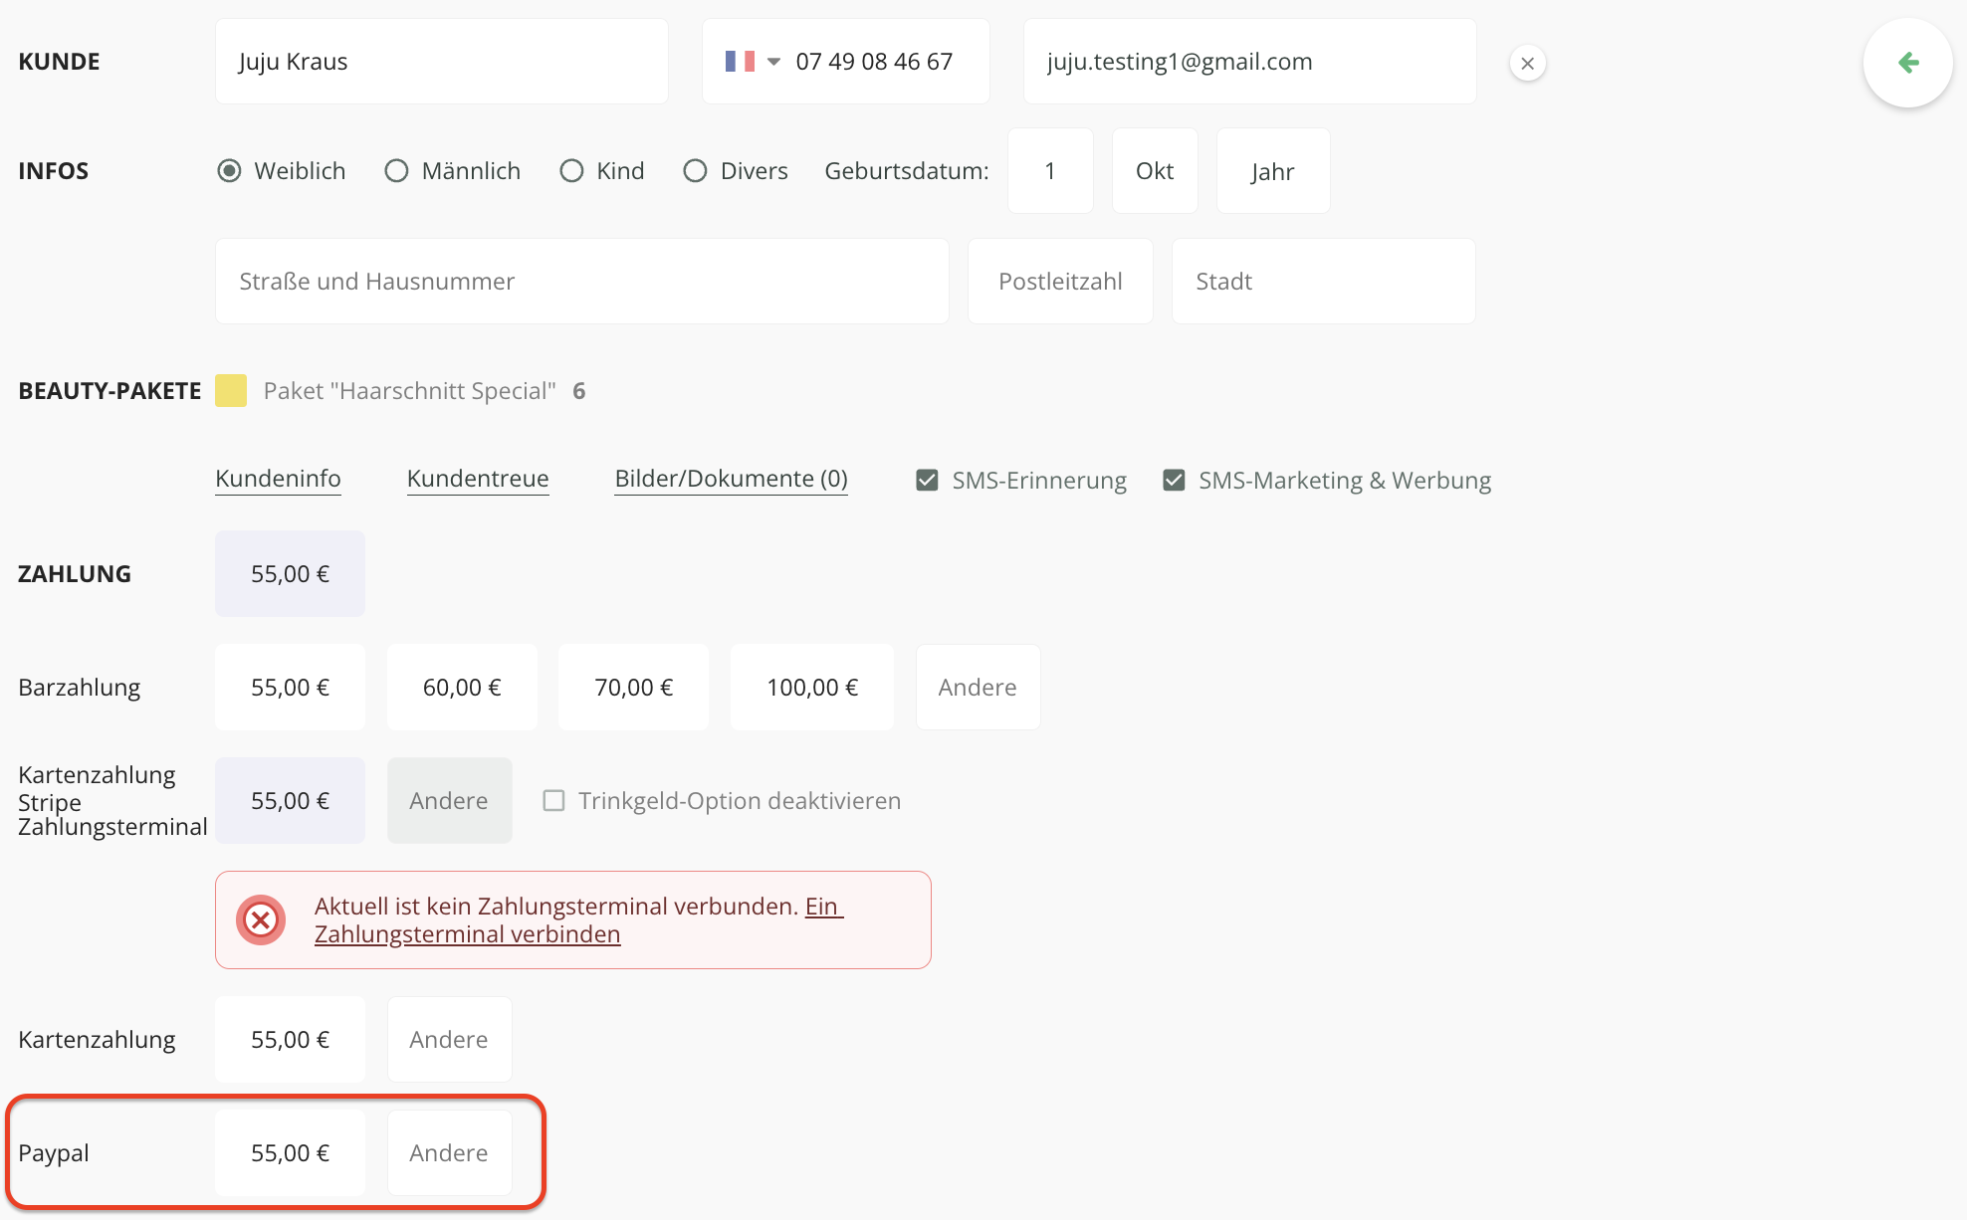Screen dimensions: 1967x1220
Task: Switch to Kundentreue tab
Action: click(478, 479)
